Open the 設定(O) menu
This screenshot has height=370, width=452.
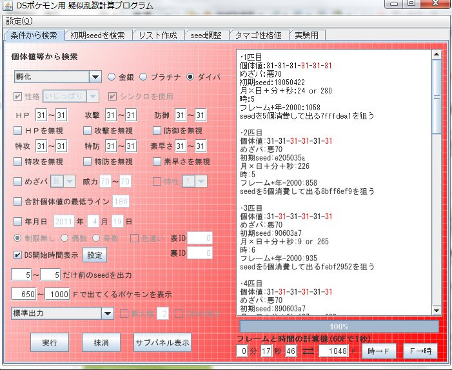(19, 21)
